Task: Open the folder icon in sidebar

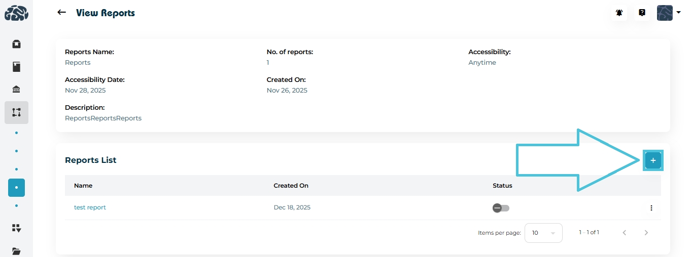Action: [x=16, y=250]
